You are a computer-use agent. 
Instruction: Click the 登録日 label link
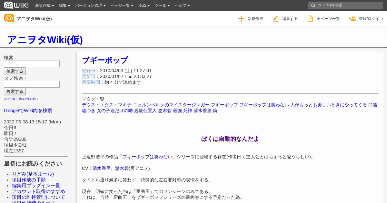[89, 71]
